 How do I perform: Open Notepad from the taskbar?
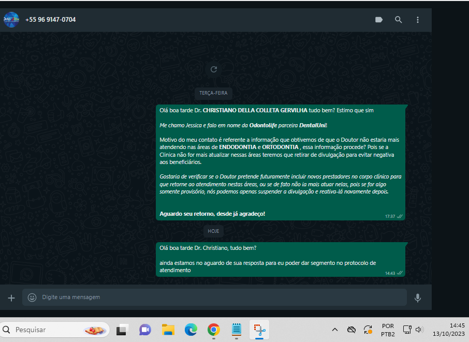click(237, 330)
